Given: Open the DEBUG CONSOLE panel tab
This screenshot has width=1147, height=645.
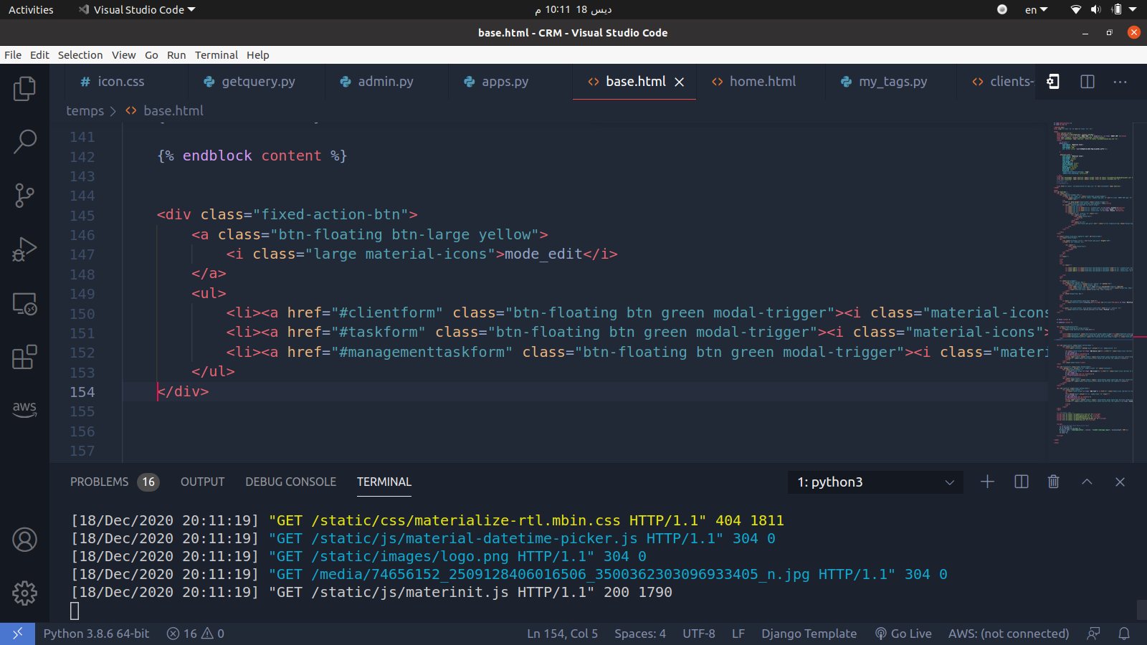Looking at the screenshot, I should click(290, 482).
